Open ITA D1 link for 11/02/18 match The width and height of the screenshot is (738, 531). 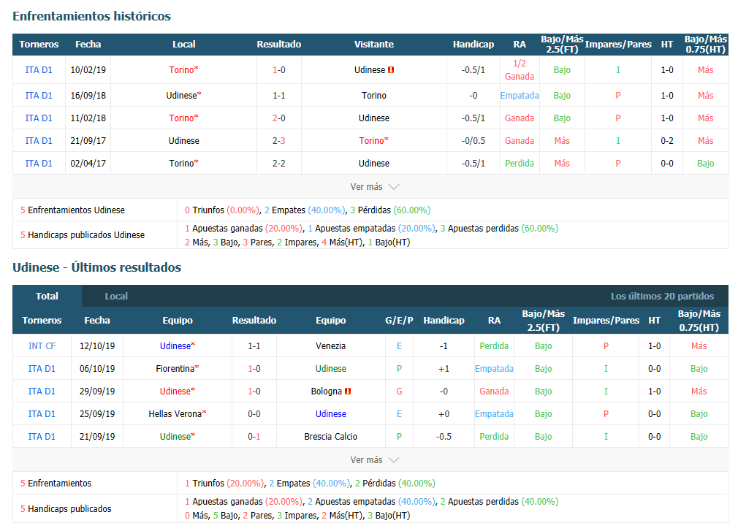pos(39,118)
